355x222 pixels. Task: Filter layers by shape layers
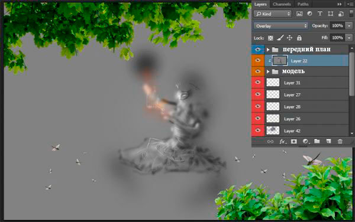tap(330, 14)
